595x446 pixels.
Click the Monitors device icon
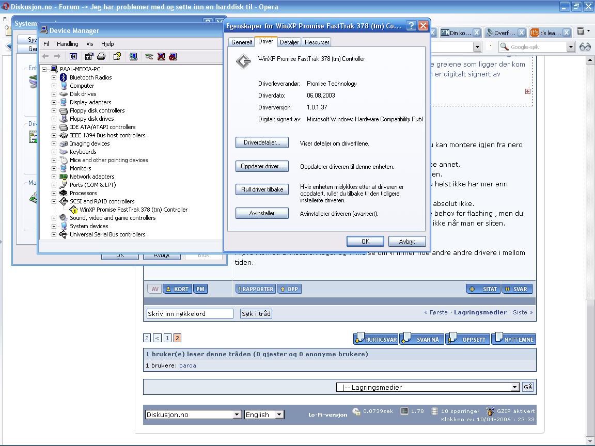coord(64,168)
